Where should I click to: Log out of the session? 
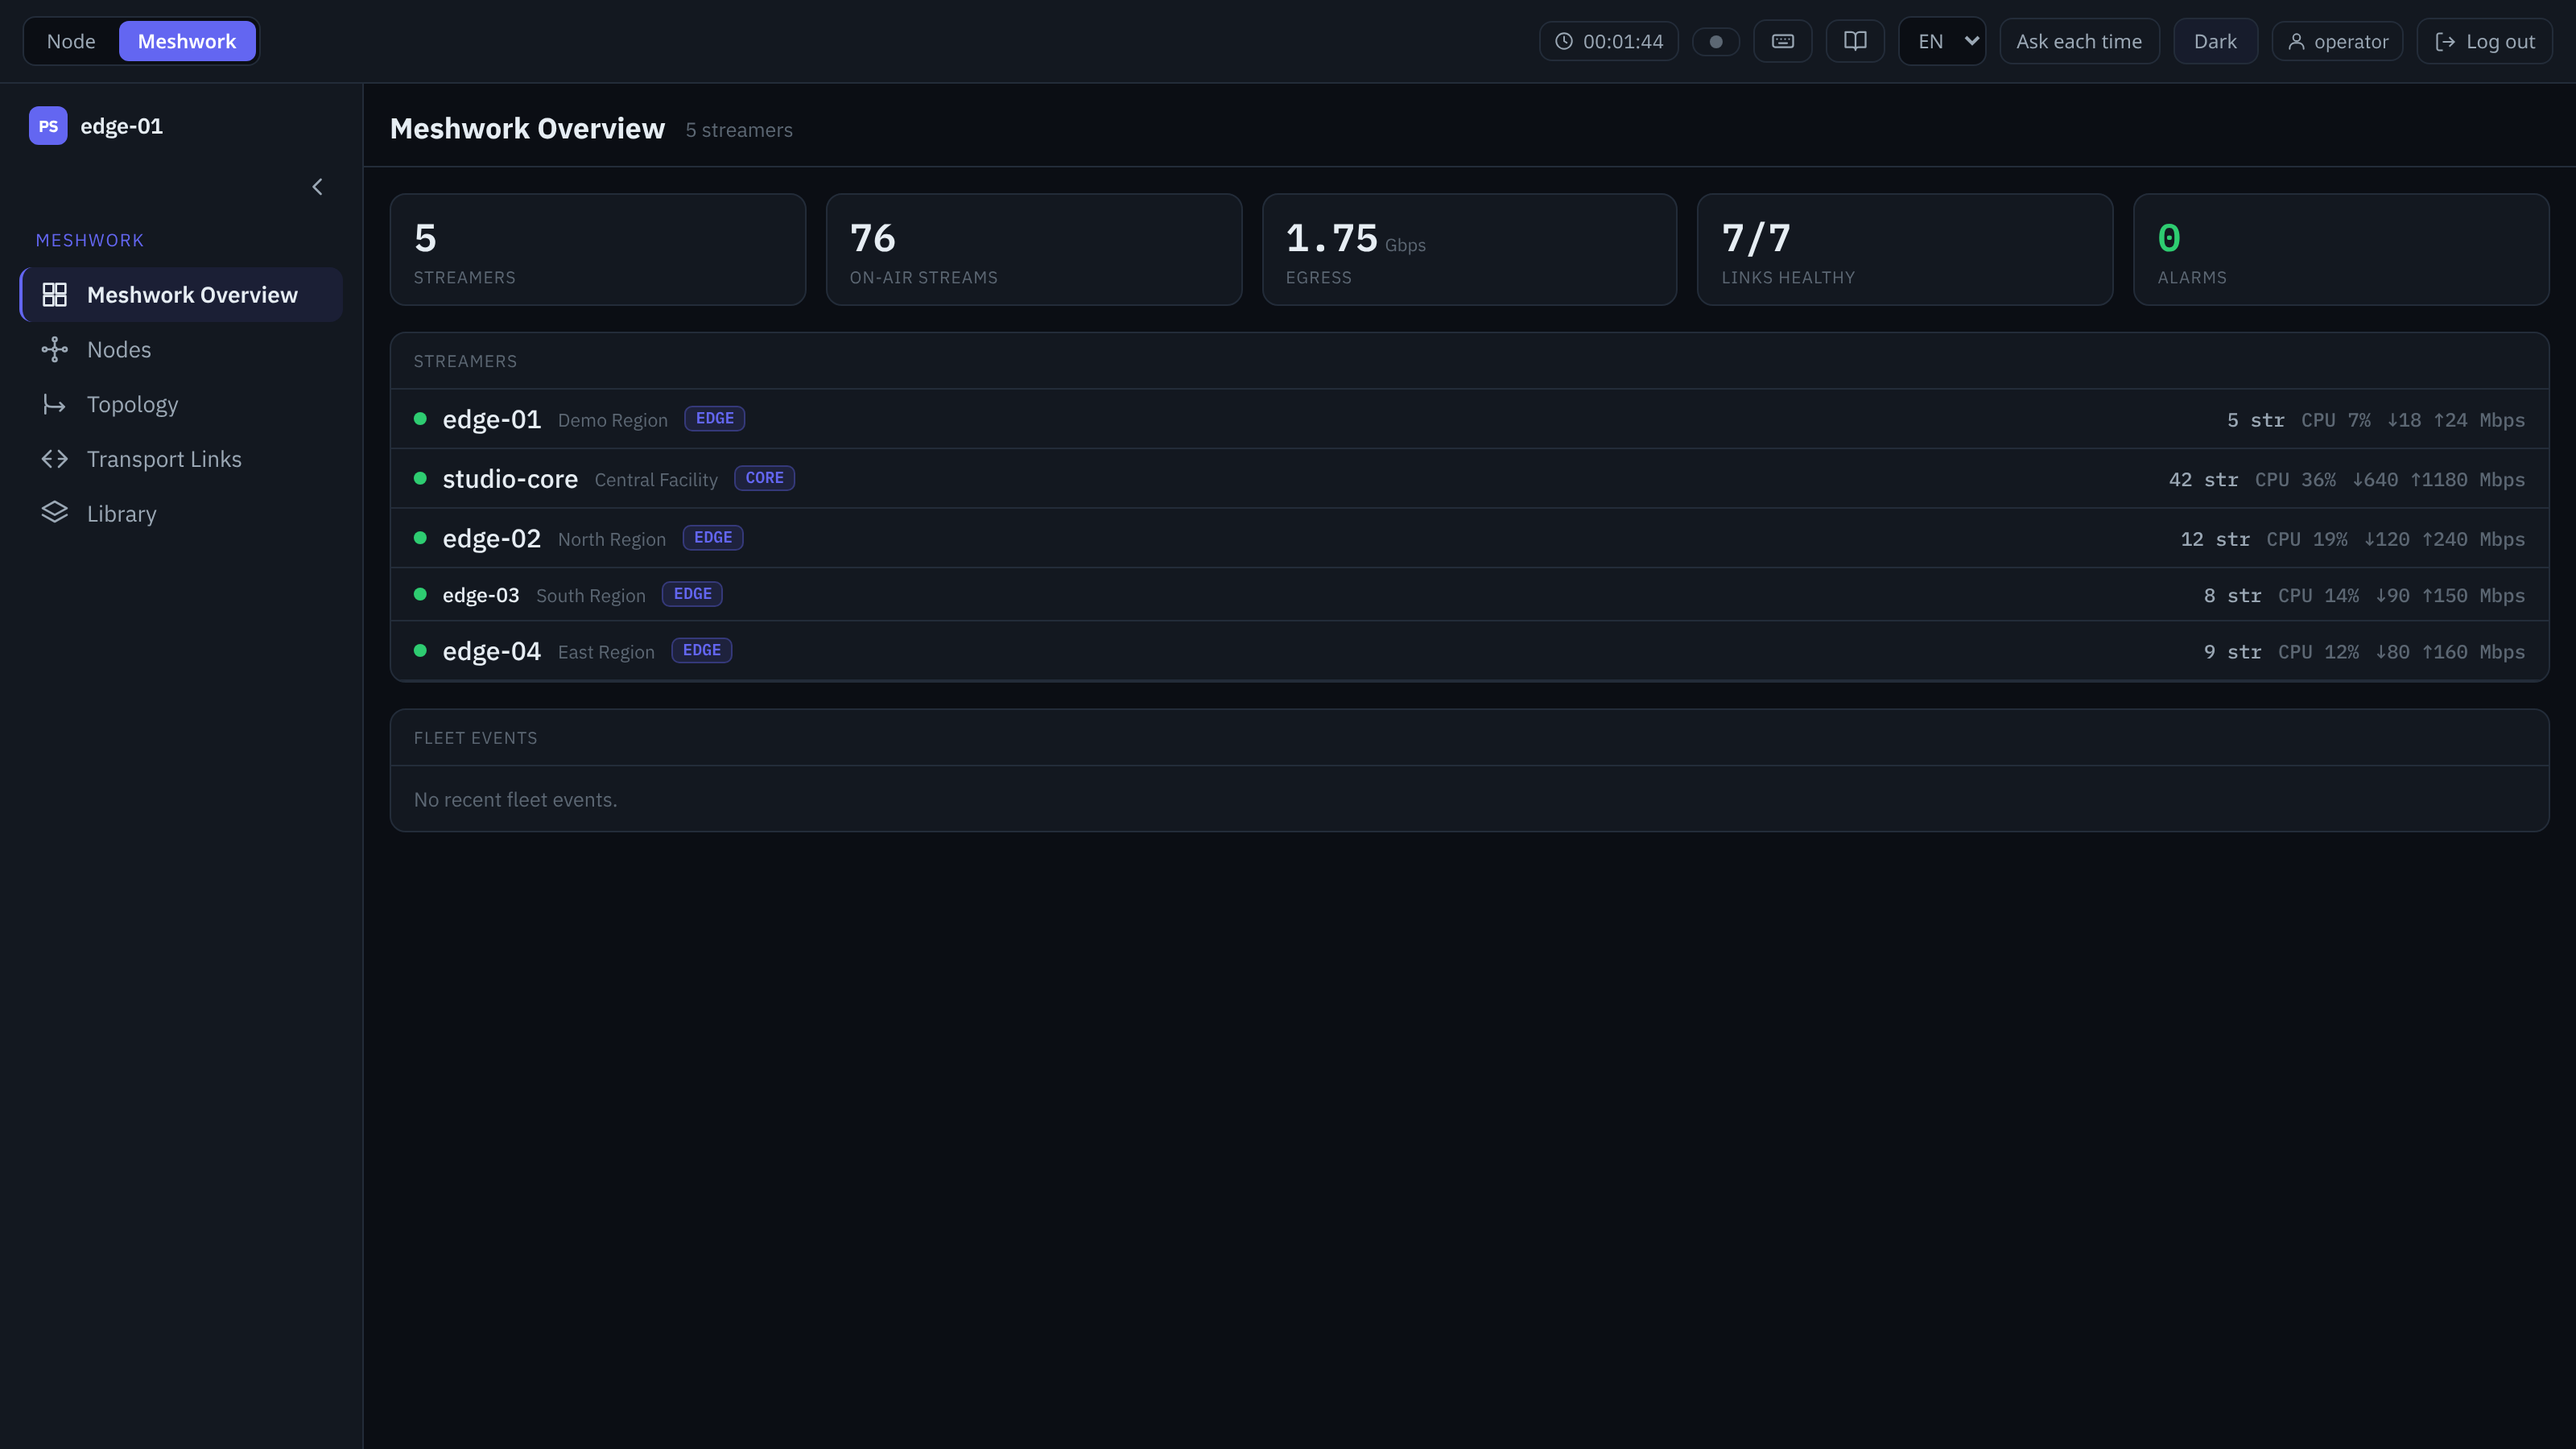[x=2484, y=41]
